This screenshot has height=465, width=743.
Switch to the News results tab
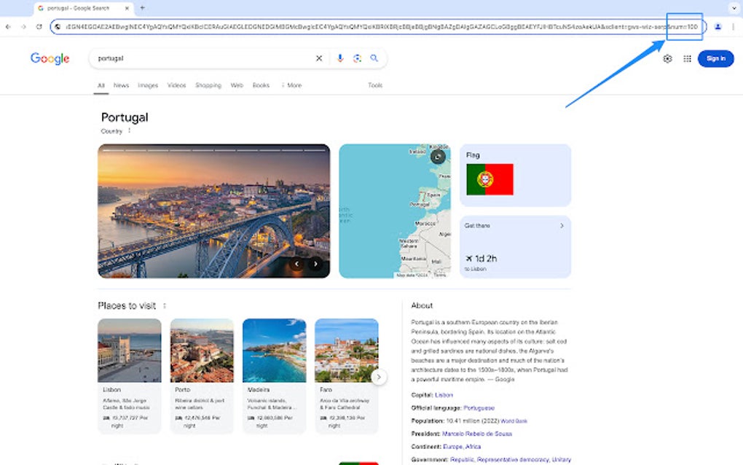121,85
